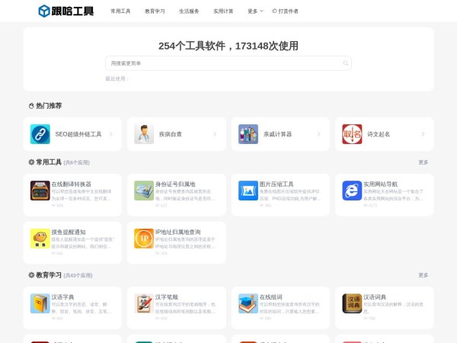Viewport: 457px width, 343px height.
Task: Expand the arrow on 亲戚计算器 card
Action: [318, 134]
